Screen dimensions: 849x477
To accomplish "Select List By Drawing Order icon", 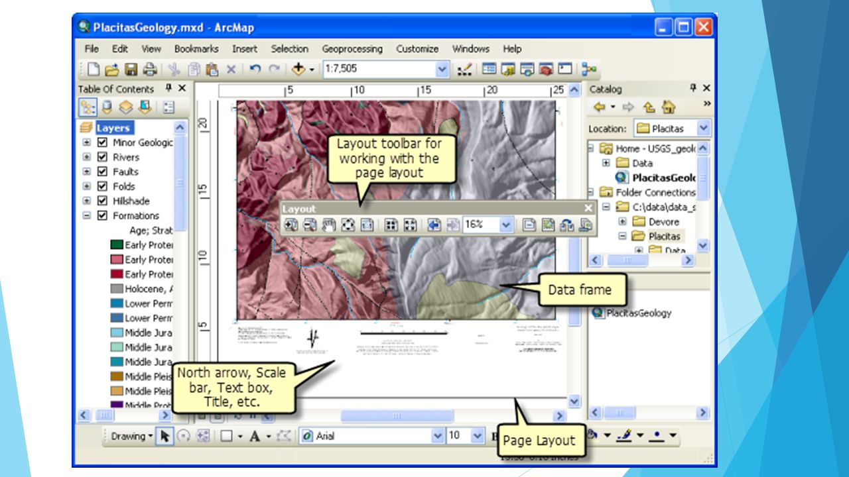I will tap(88, 107).
